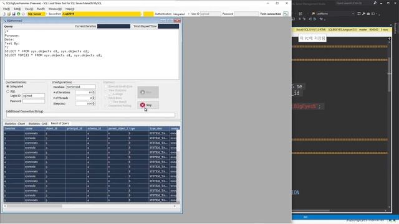Open the Edit menu
The height and width of the screenshot is (224, 399).
click(x=17, y=9)
